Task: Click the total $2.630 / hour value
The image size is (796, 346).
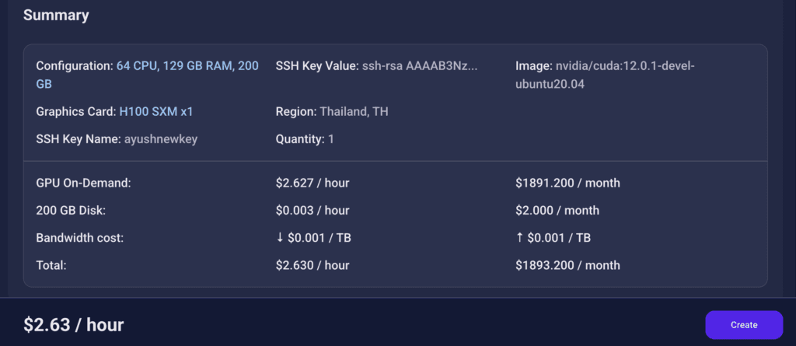Action: click(312, 265)
